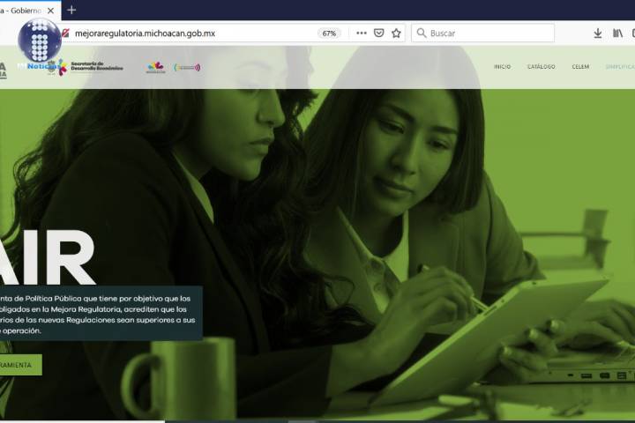Open the Library bookshelf icon
This screenshot has height=423, width=635.
click(618, 33)
